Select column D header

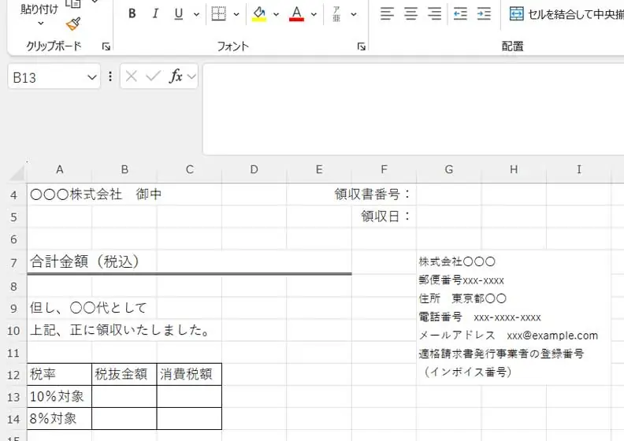pos(254,169)
